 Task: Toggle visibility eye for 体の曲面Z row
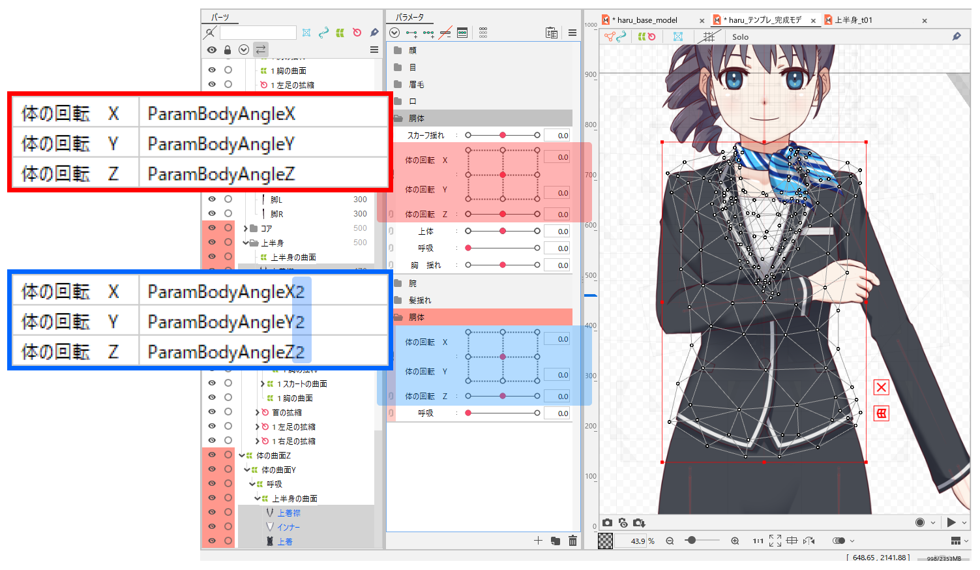click(212, 455)
